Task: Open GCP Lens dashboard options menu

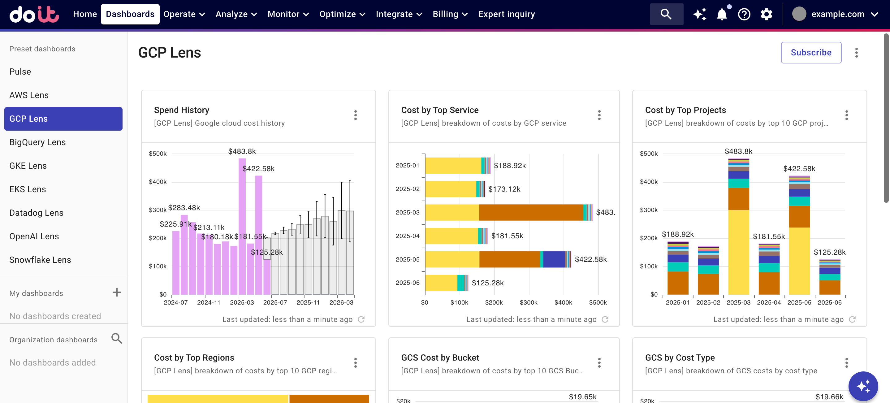Action: [856, 53]
